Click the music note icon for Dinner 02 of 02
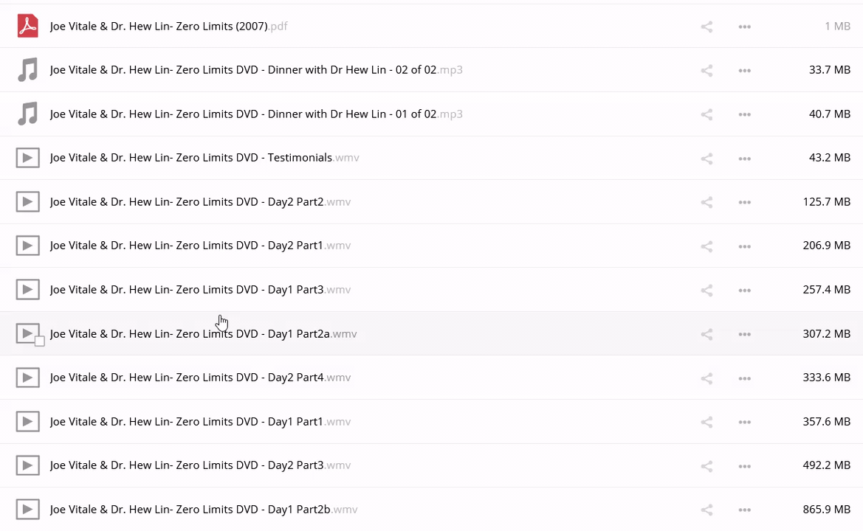Image resolution: width=863 pixels, height=531 pixels. pos(27,70)
